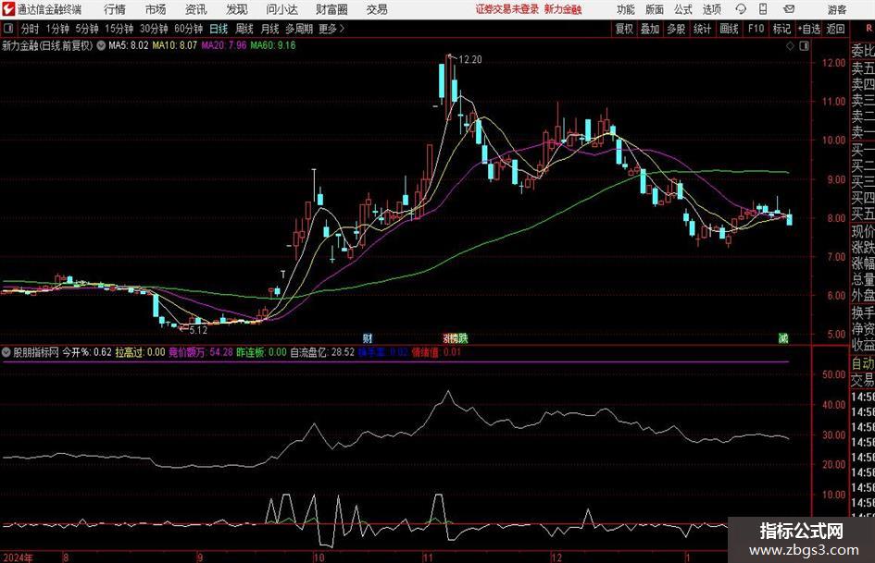
Task: Open the 功能 menu
Action: click(x=626, y=9)
